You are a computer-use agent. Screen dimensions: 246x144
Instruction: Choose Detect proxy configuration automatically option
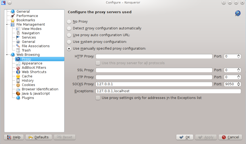(69, 28)
